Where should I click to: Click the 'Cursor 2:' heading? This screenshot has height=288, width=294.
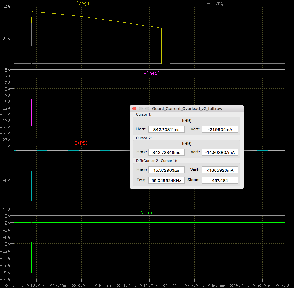(144, 138)
